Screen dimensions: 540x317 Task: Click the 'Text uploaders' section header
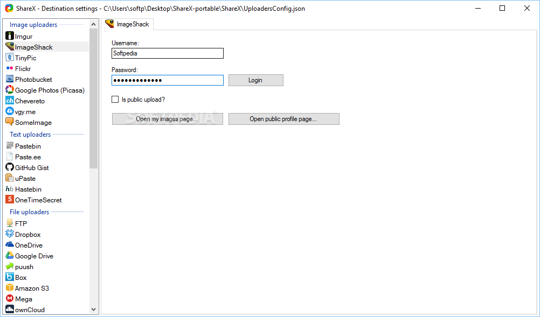(30, 135)
